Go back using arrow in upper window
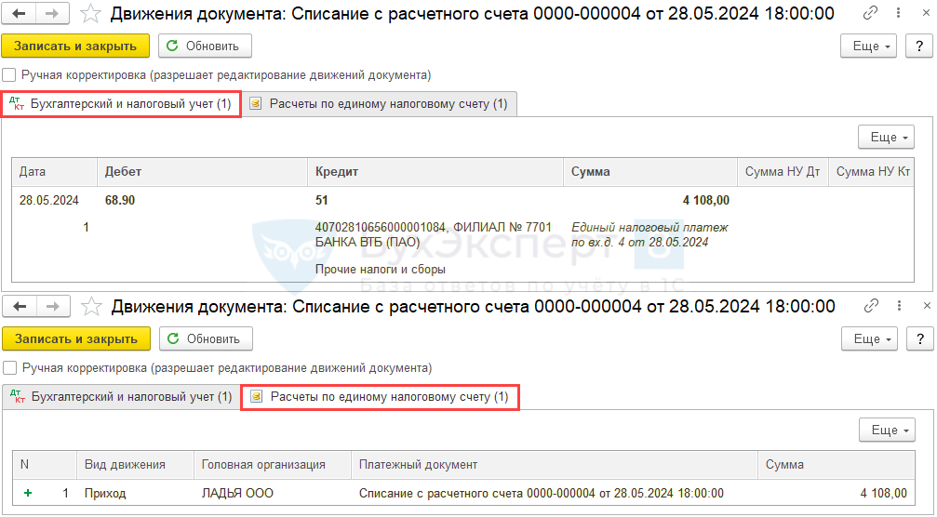Viewport: 937px width, 517px height. point(19,13)
